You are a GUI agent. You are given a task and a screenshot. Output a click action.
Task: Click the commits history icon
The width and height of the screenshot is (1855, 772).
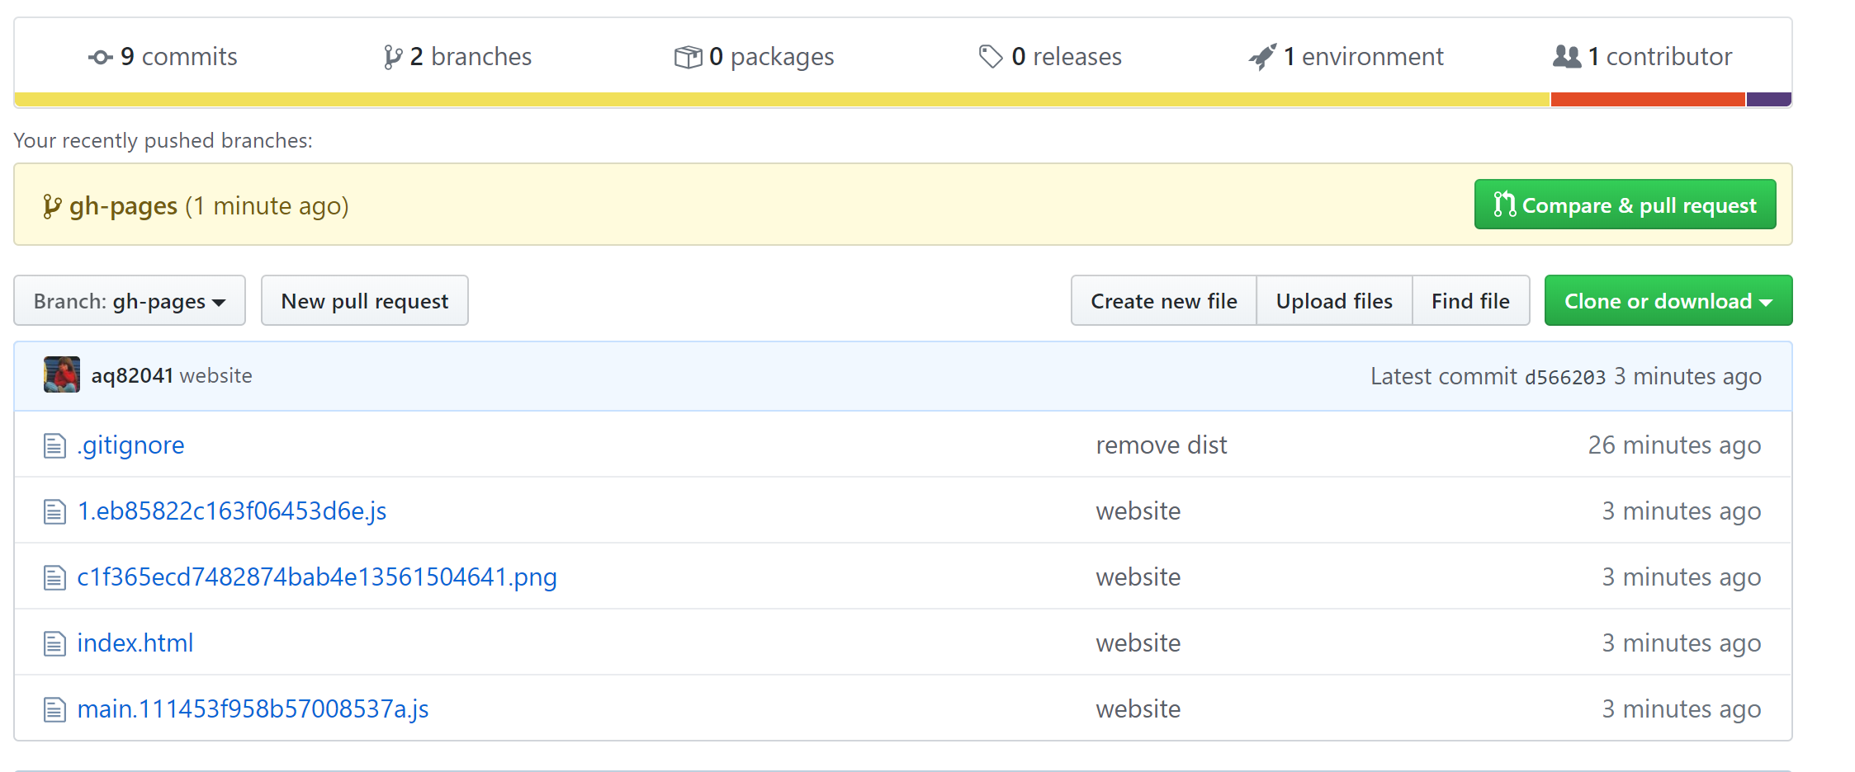[100, 57]
